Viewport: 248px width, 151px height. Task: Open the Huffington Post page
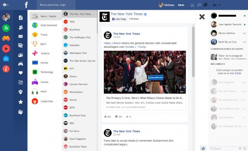[x=80, y=37]
